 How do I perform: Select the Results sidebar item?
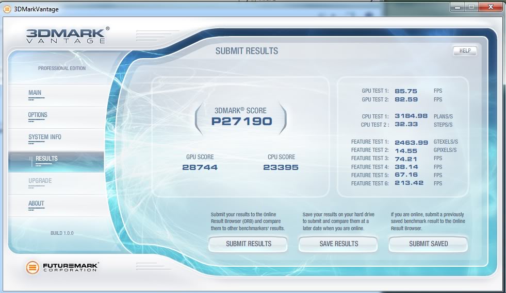pyautogui.click(x=46, y=159)
